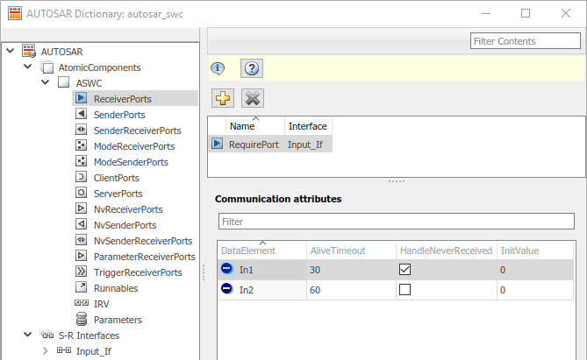
Task: Click the ServerPorts icon
Action: (81, 193)
